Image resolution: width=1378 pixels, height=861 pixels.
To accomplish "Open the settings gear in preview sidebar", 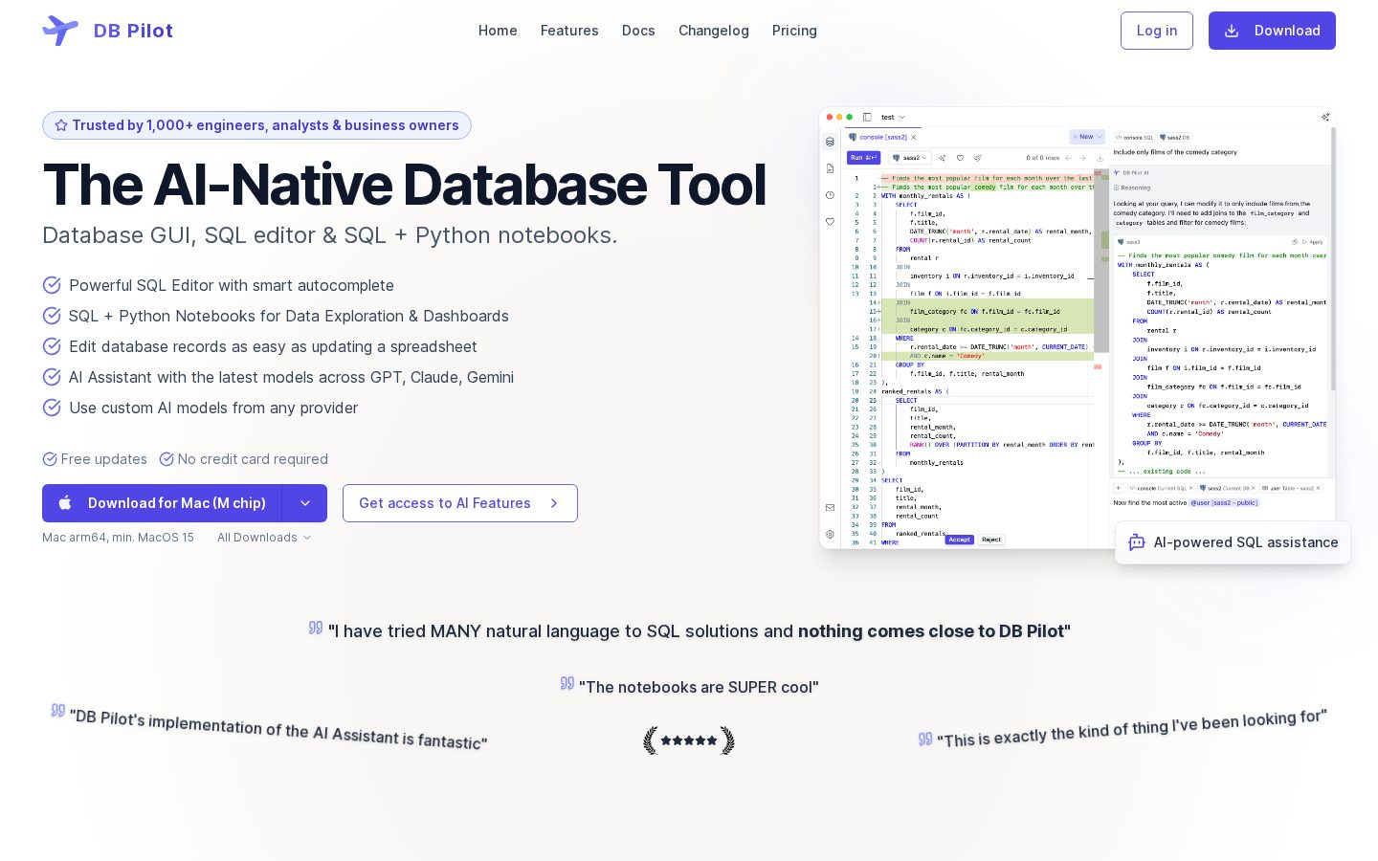I will point(830,535).
